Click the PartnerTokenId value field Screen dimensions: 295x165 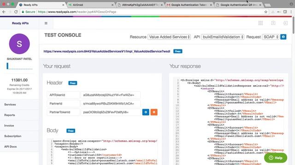(x=111, y=112)
